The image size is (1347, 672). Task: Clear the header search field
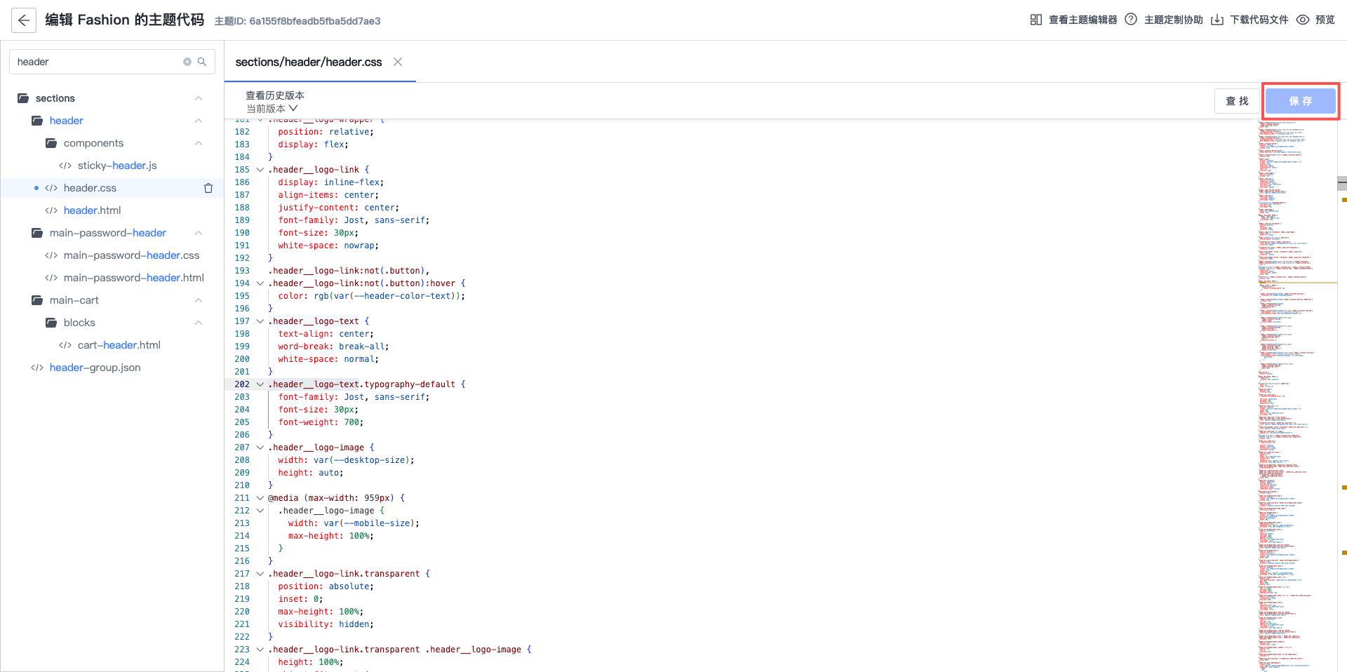pyautogui.click(x=187, y=62)
